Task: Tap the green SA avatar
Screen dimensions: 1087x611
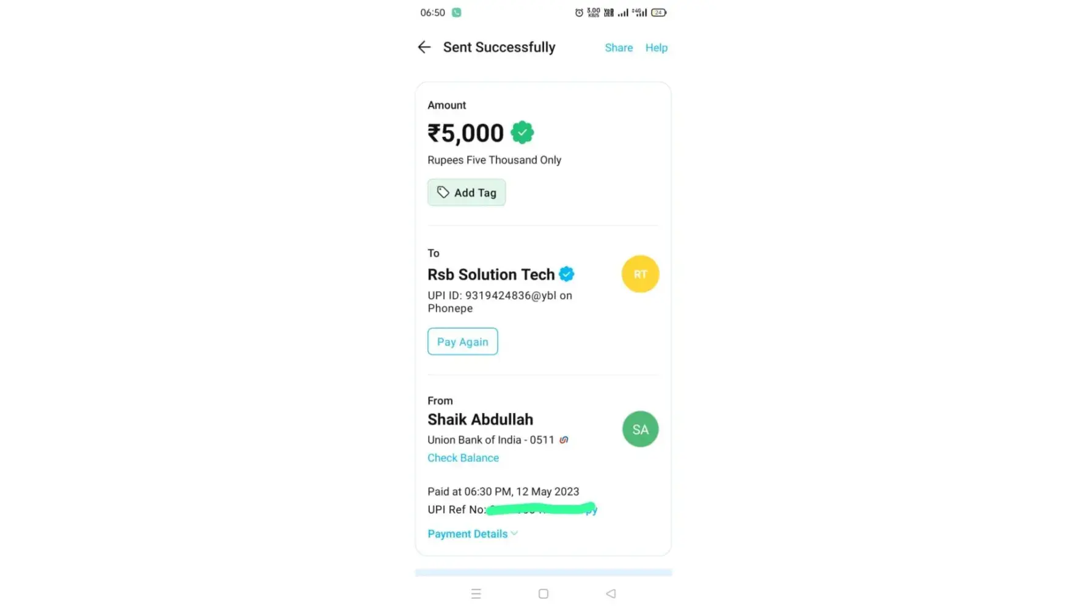Action: [640, 429]
